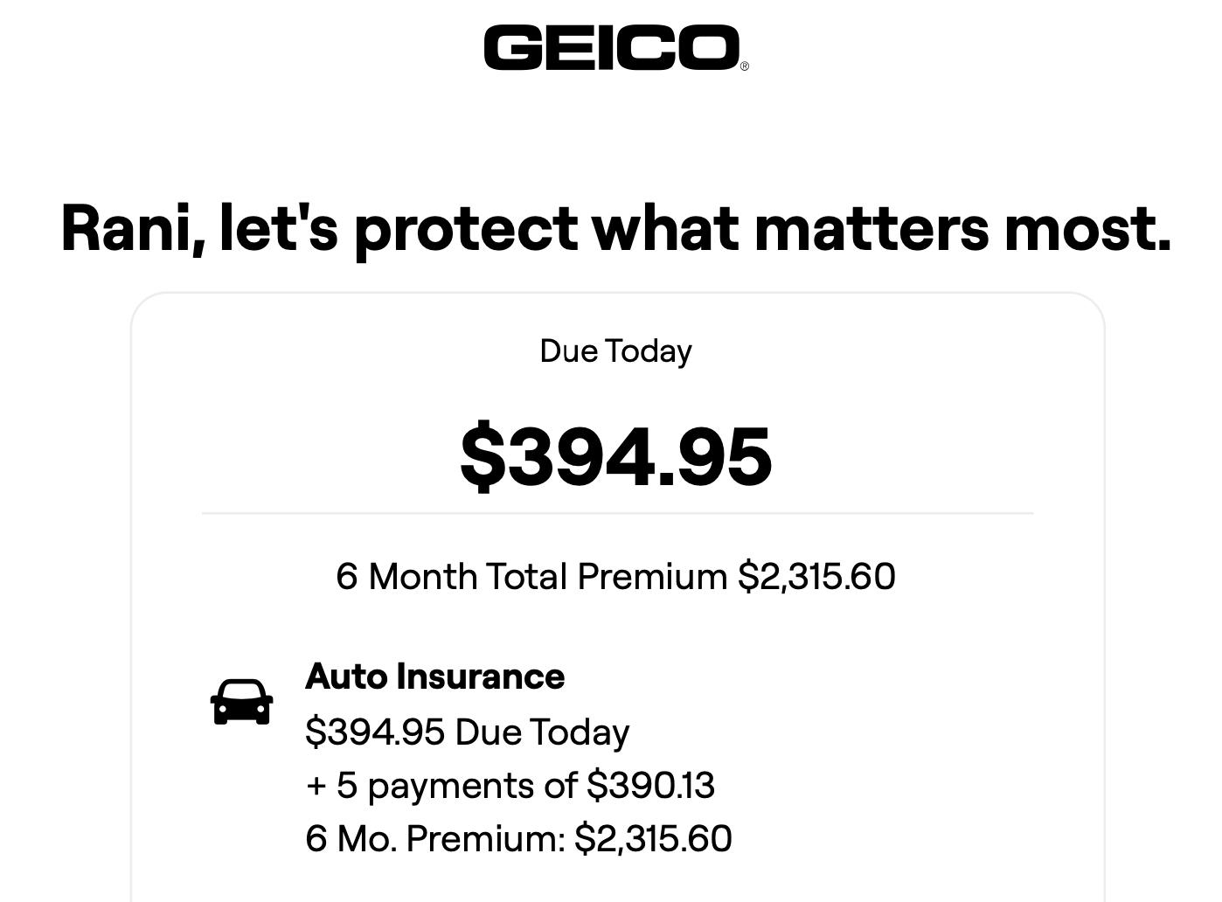Click the "$394.95 Due Today" line under Auto Insurance
Image resolution: width=1222 pixels, height=902 pixels.
(468, 732)
